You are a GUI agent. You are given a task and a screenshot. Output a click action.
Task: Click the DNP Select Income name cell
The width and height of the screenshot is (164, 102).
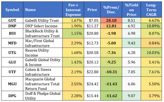[x=43, y=26]
